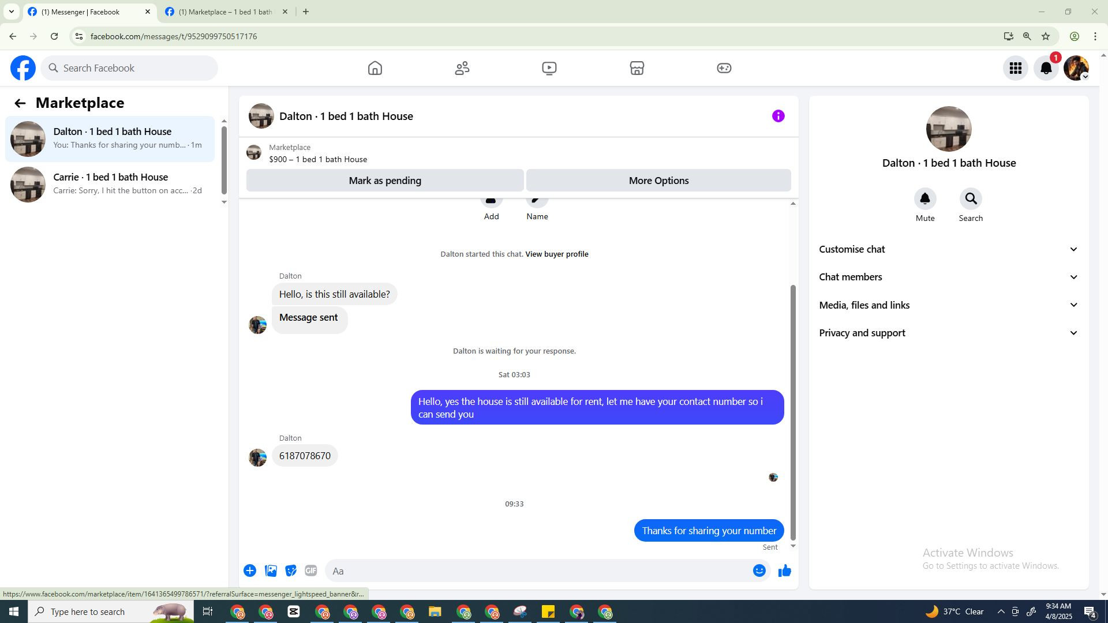Screen dimensions: 1108x623
Task: Open the emoji picker in message box
Action: pos(759,571)
